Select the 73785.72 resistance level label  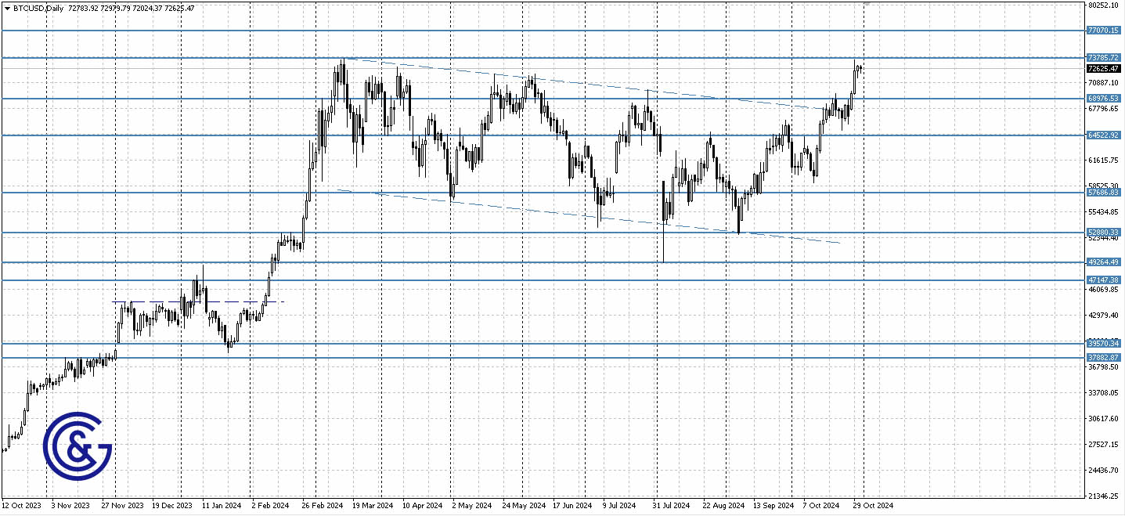(x=1103, y=58)
